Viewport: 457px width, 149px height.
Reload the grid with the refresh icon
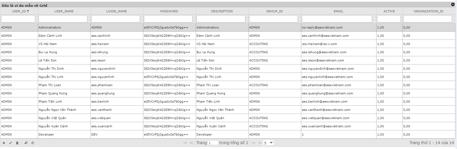(33, 143)
